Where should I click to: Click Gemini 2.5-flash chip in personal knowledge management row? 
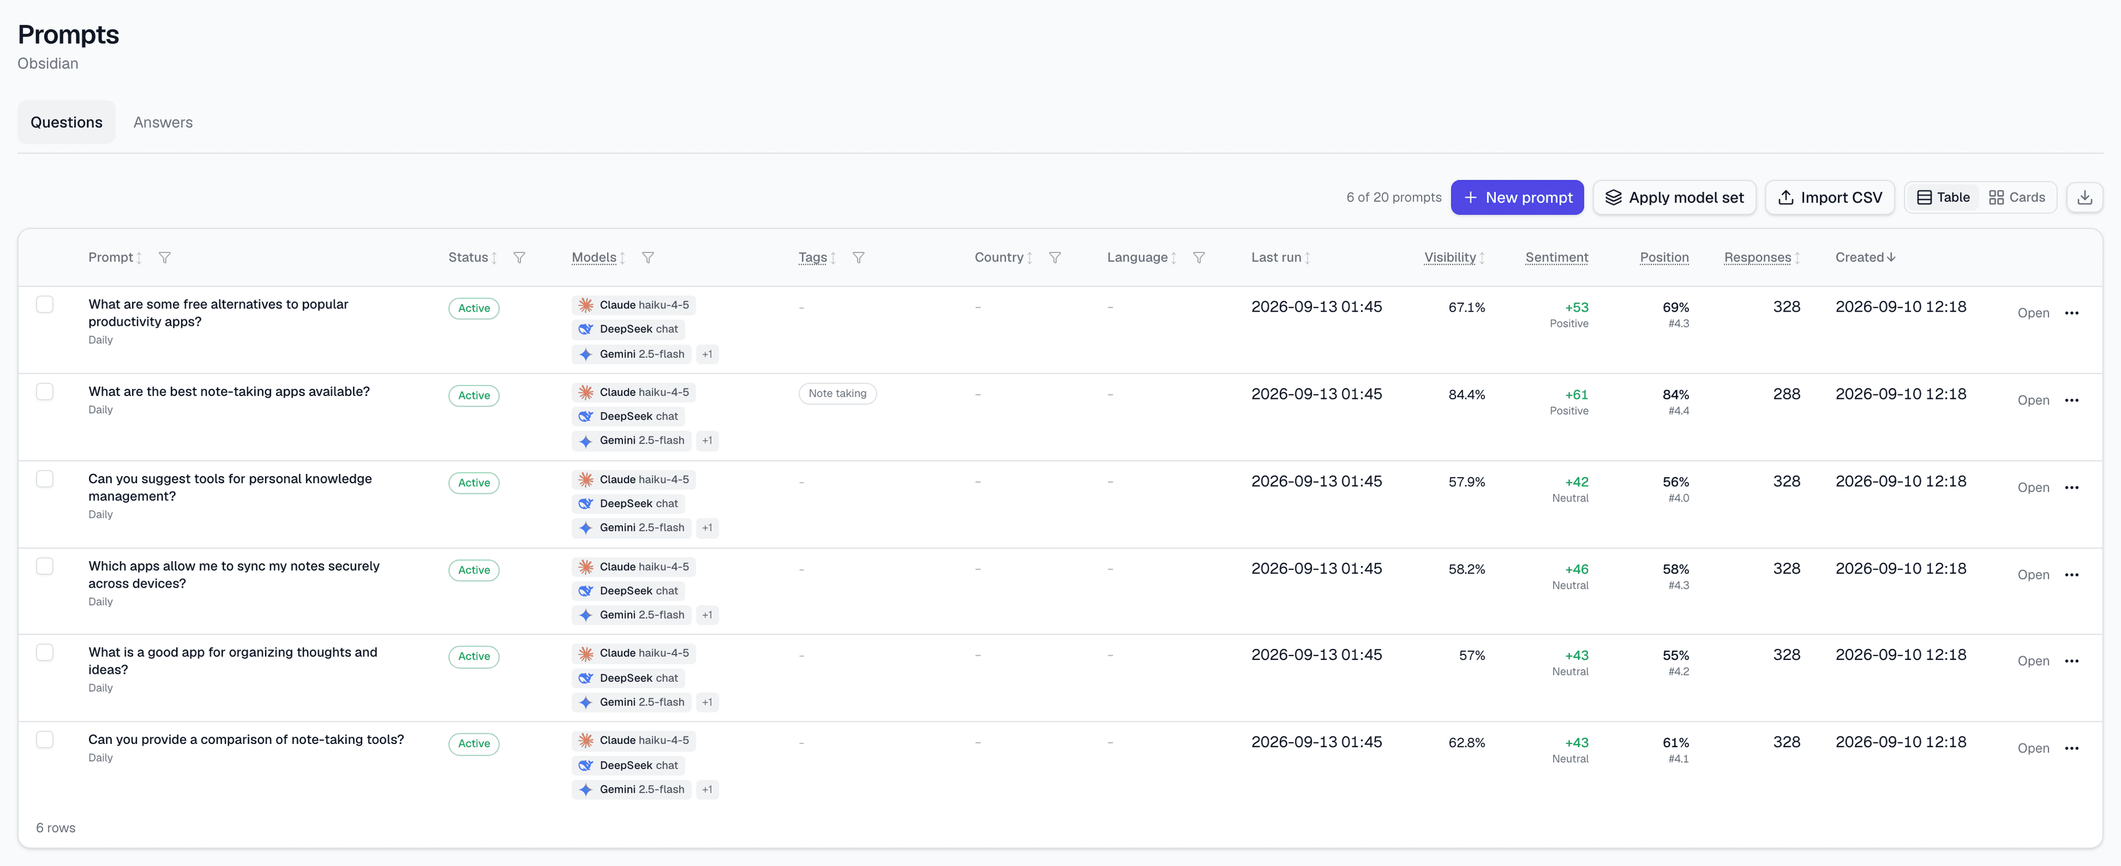631,527
